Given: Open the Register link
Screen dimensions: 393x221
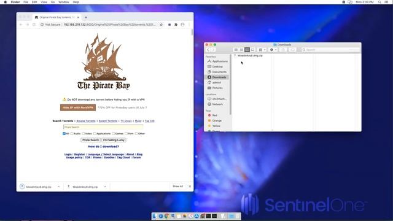Looking at the screenshot, I should (79, 154).
